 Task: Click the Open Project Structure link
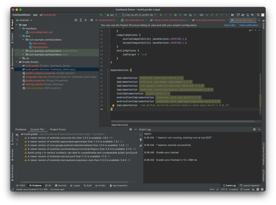tap(229, 25)
